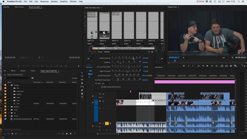Adjust the Noisiness slider handle

click(x=120, y=63)
